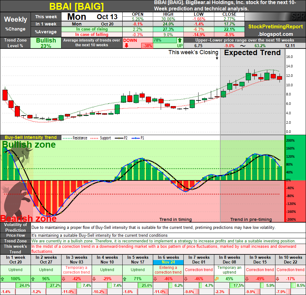
Task: Click the Resistance legend entry
Action: (x=75, y=138)
